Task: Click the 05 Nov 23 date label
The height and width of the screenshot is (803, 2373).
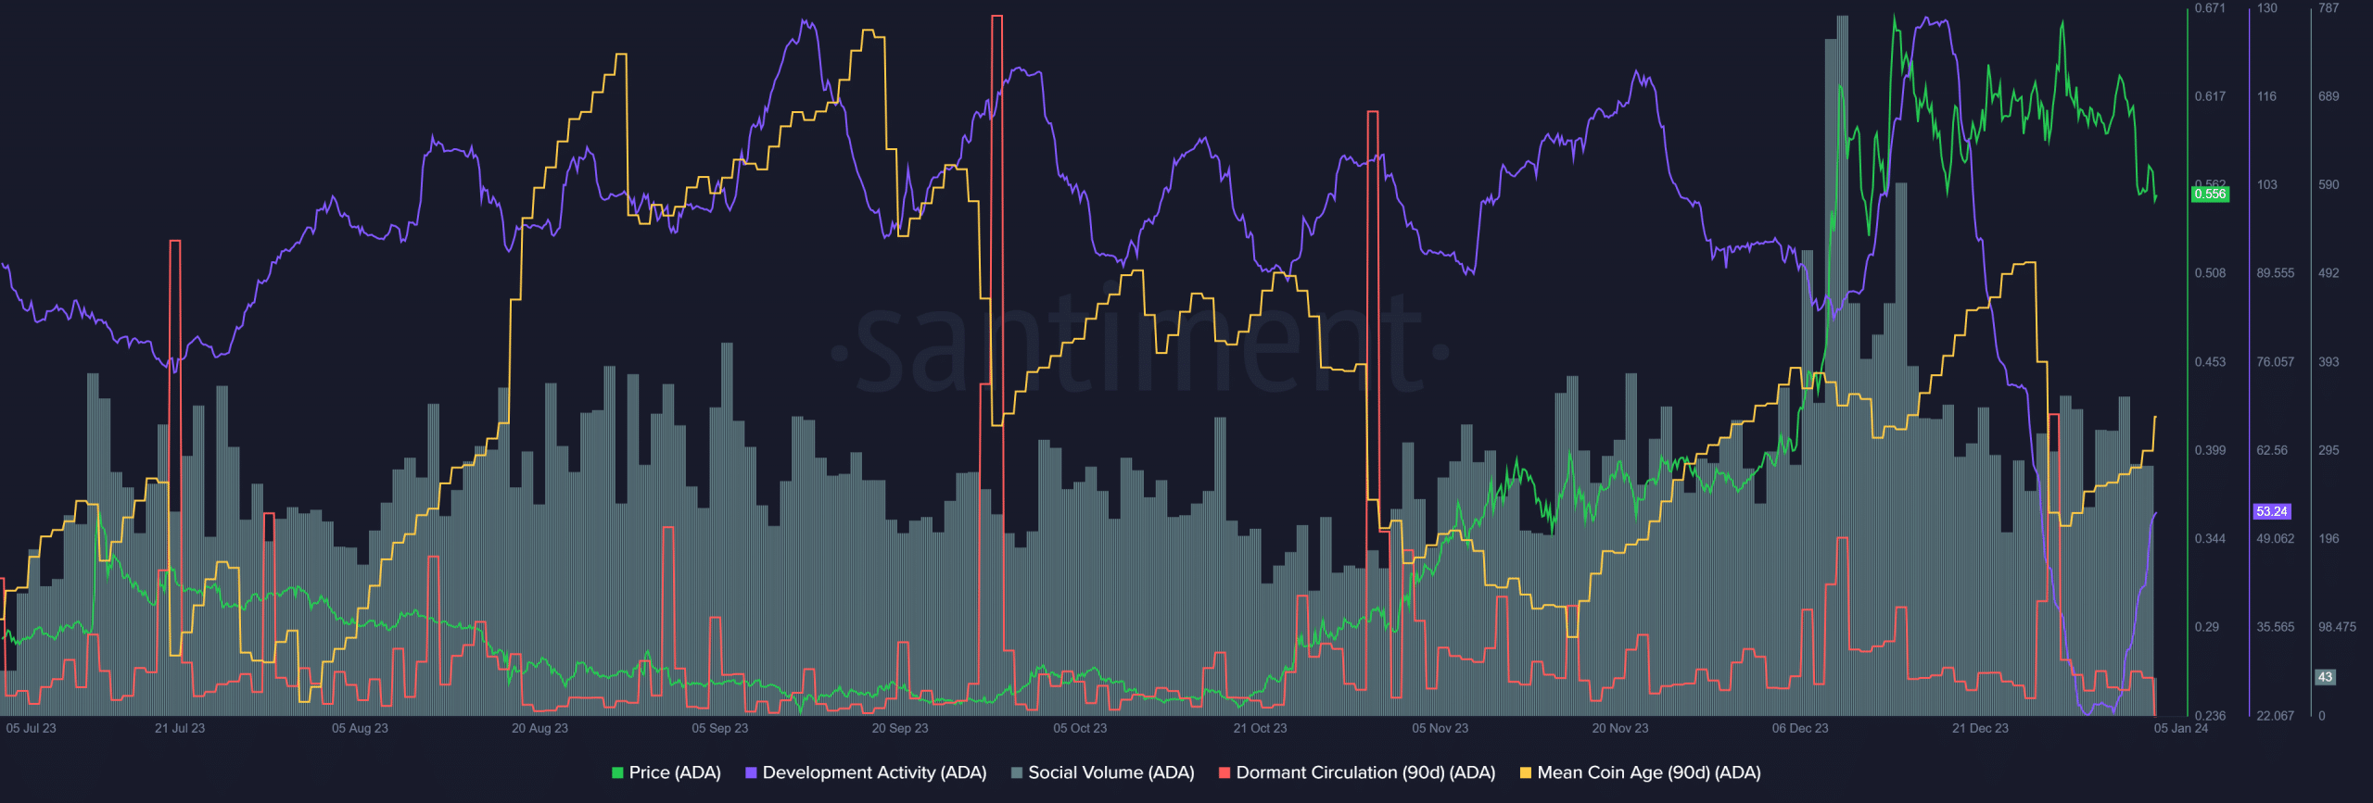Action: pyautogui.click(x=1440, y=728)
